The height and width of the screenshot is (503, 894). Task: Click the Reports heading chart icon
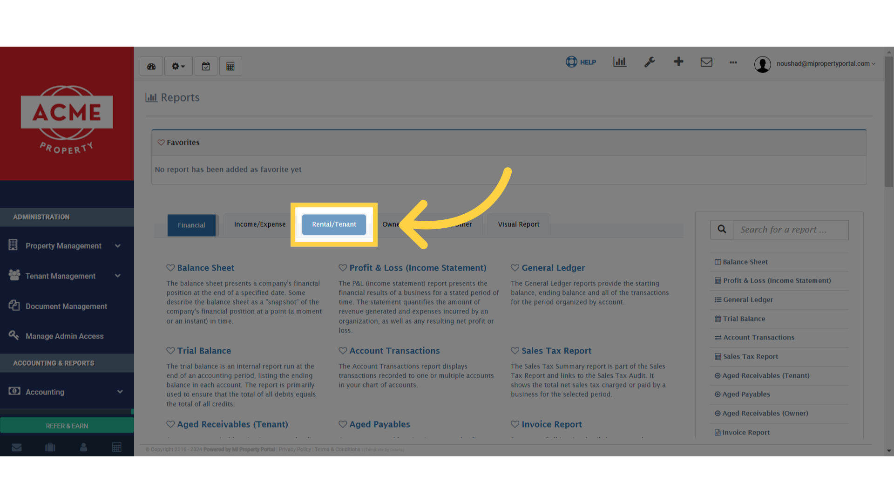(x=151, y=97)
